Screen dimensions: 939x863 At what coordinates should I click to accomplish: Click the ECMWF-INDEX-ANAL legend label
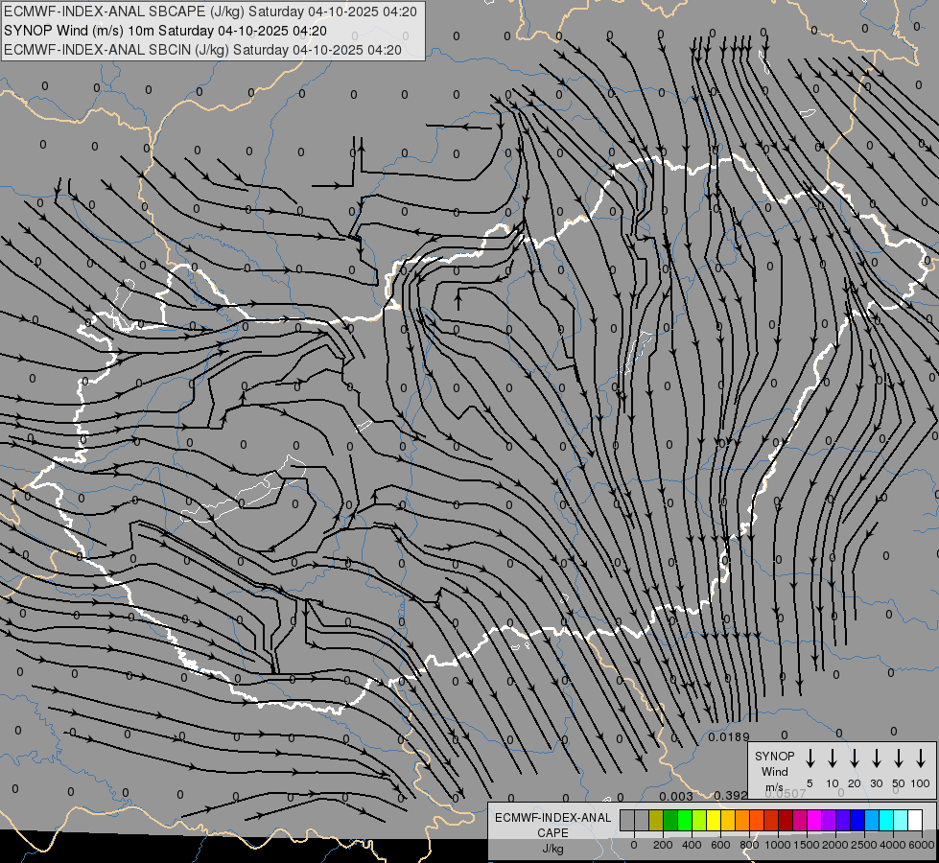coord(552,818)
